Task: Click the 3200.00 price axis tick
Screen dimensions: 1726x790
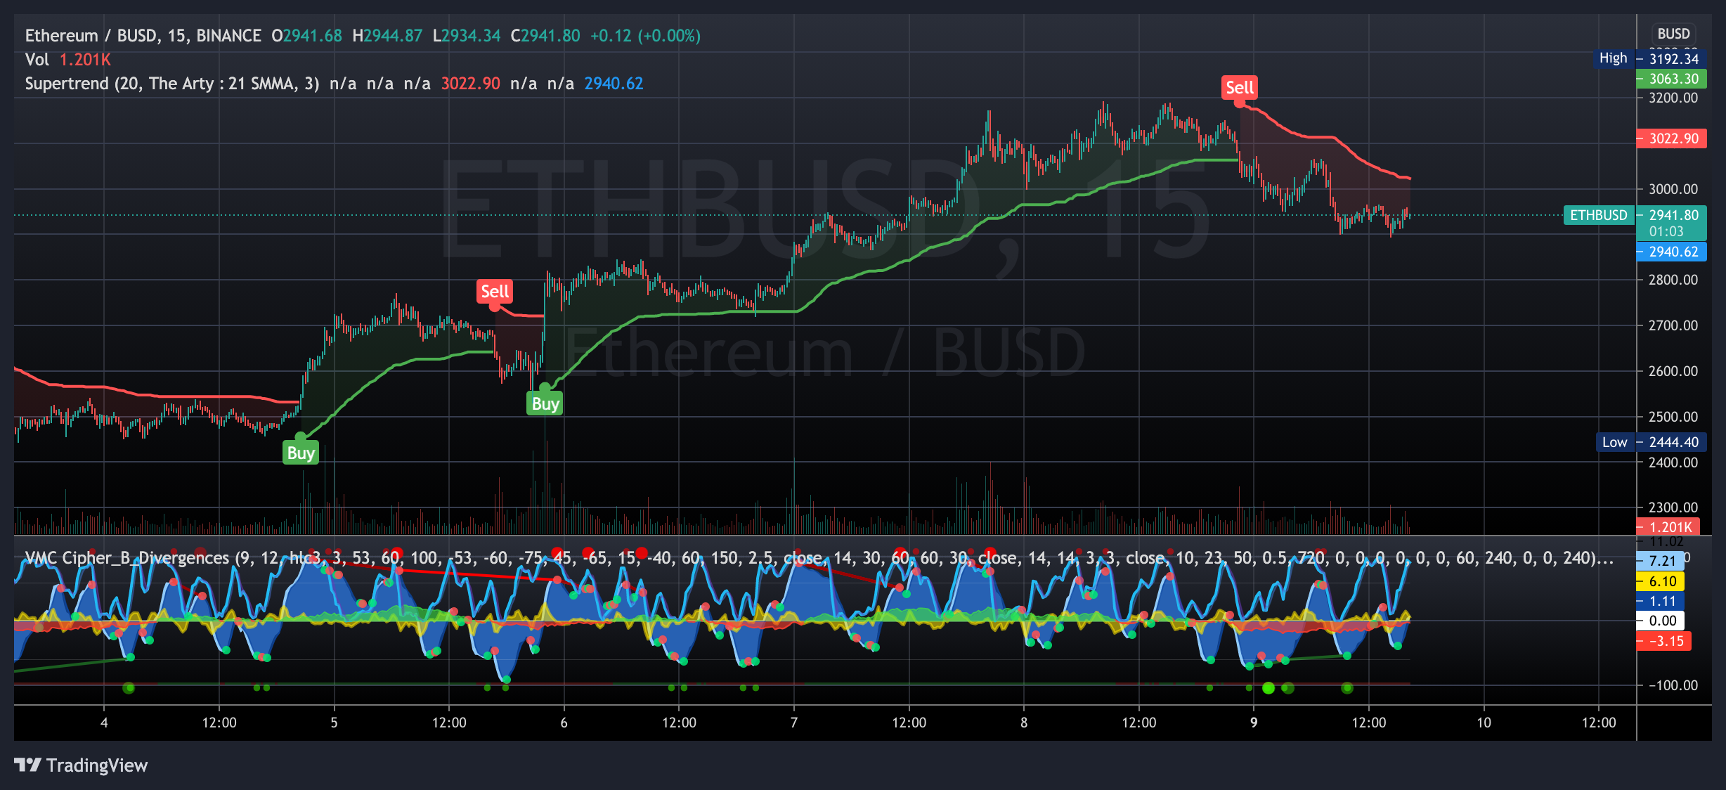Action: [1673, 98]
